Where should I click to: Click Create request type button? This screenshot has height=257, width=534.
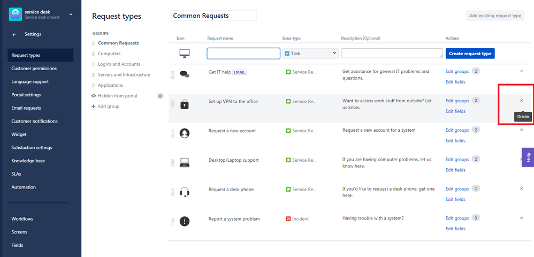(x=470, y=54)
